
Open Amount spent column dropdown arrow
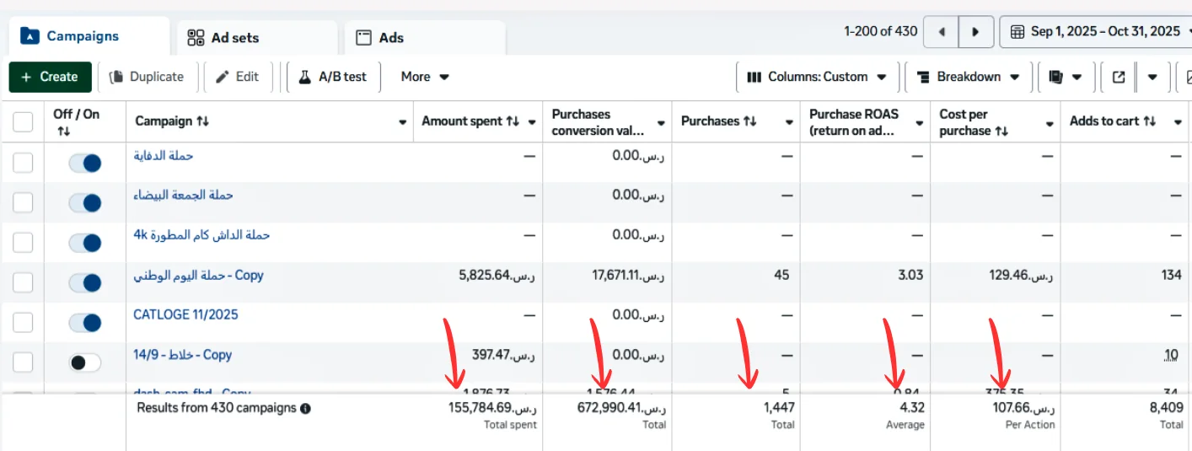point(532,122)
